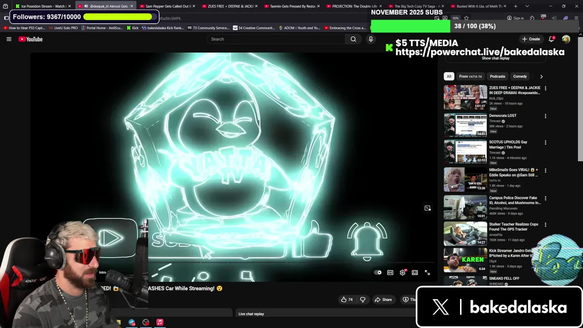Viewport: 583px width, 328px height.
Task: Switch to Sam Pepper Gets Called Out tab
Action: (x=166, y=6)
